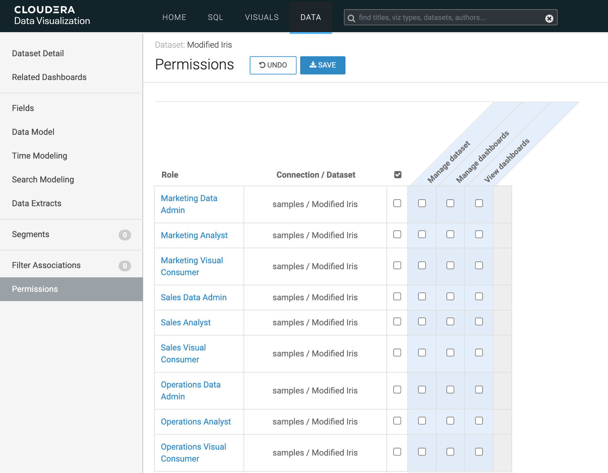
Task: Enable View dashboards for Sales Analyst
Action: click(479, 322)
